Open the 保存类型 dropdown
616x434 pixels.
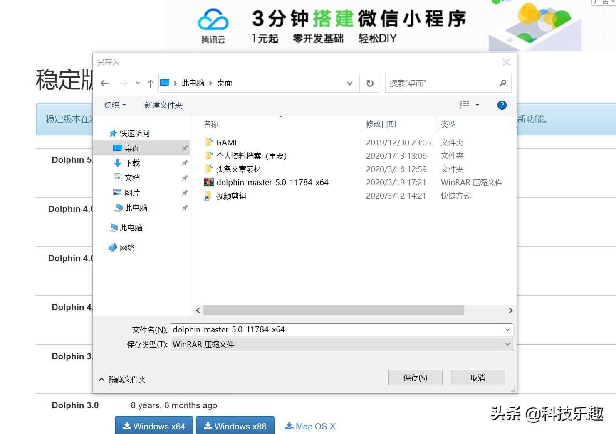click(x=507, y=344)
